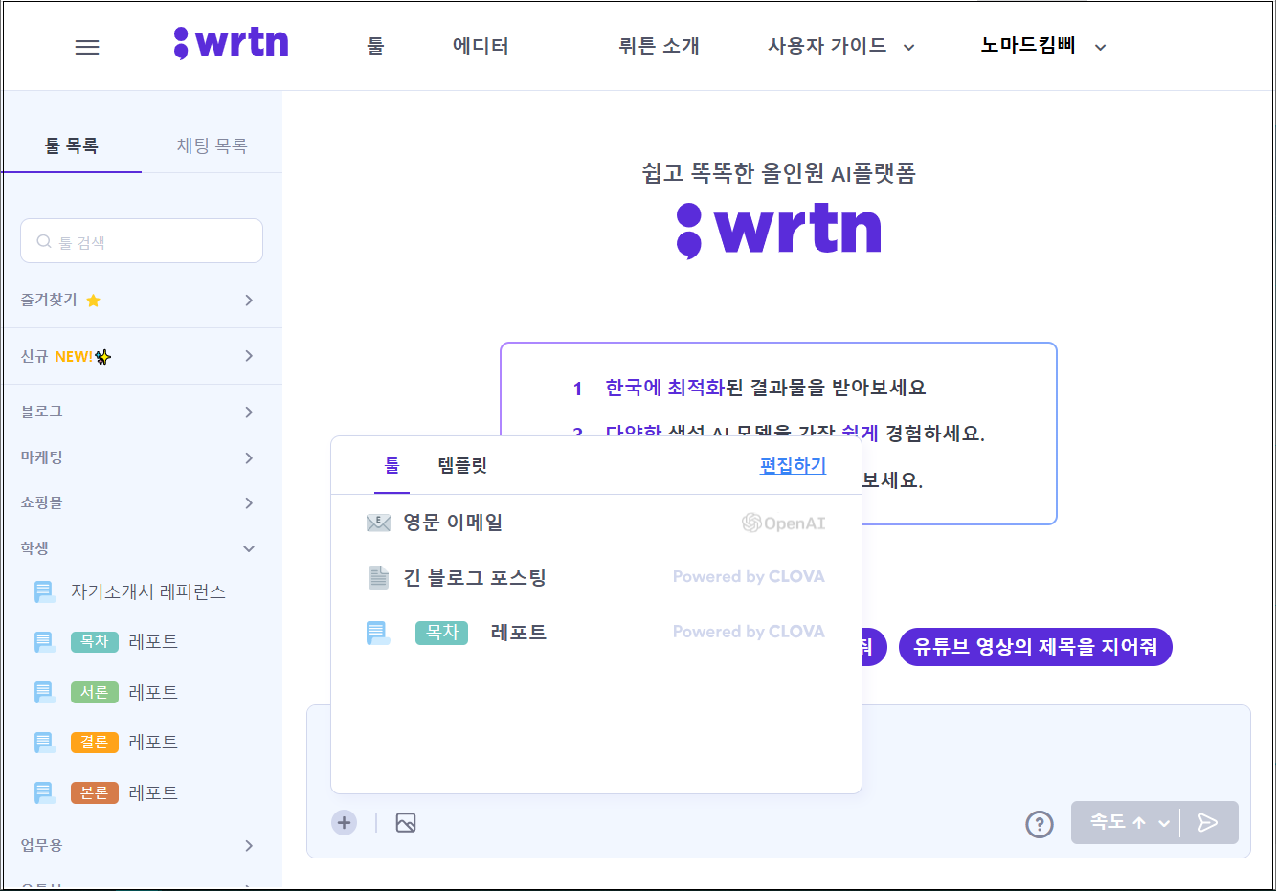Click the 편집하기 link
The image size is (1276, 891).
[793, 466]
